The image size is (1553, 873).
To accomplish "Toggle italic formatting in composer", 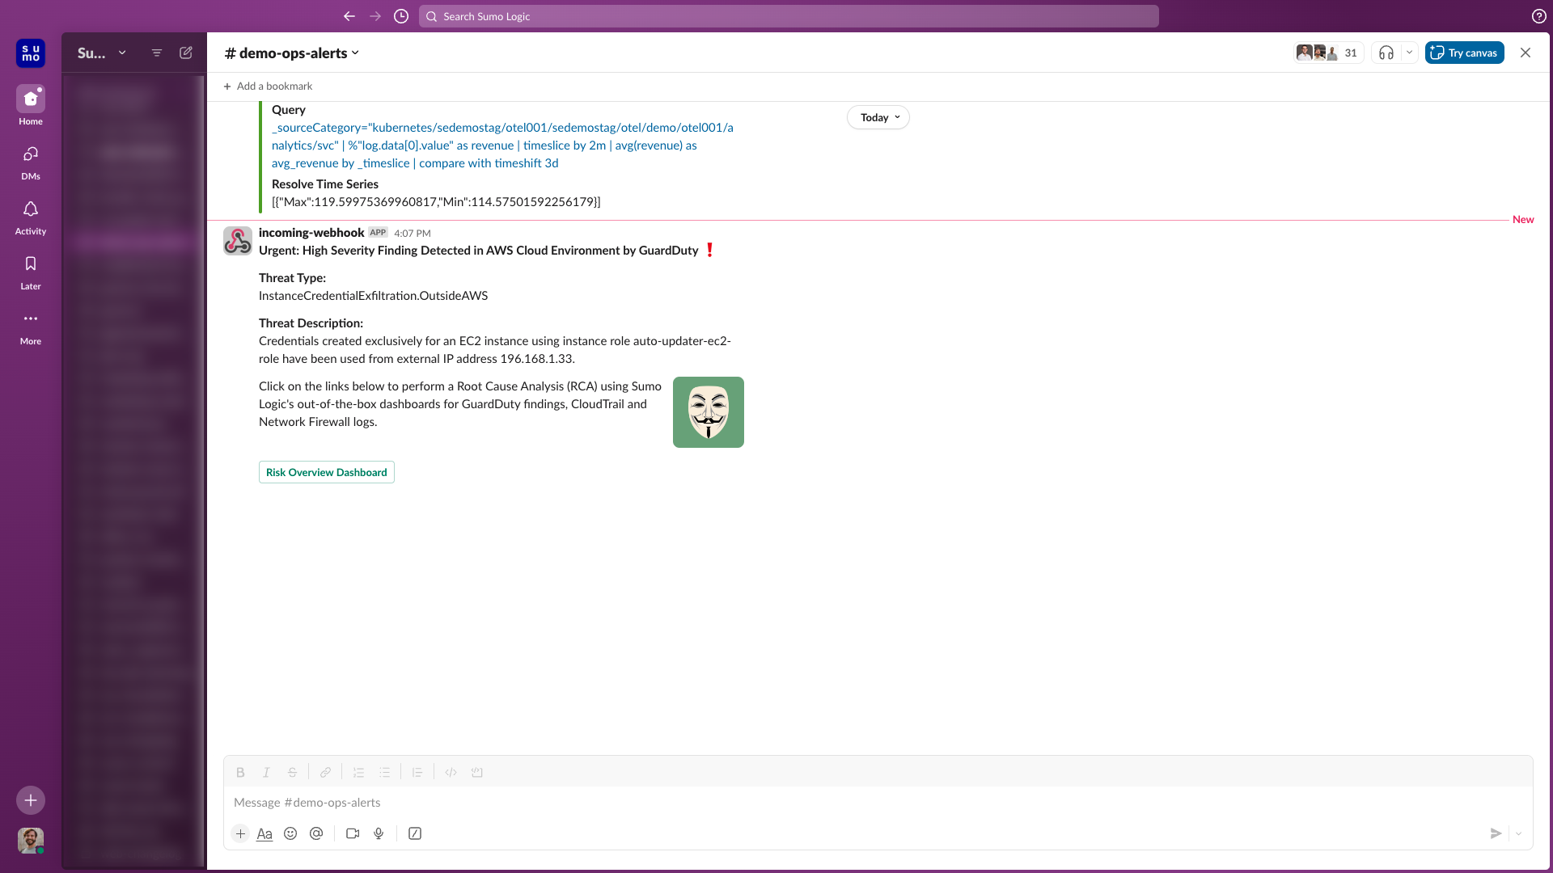I will (266, 773).
